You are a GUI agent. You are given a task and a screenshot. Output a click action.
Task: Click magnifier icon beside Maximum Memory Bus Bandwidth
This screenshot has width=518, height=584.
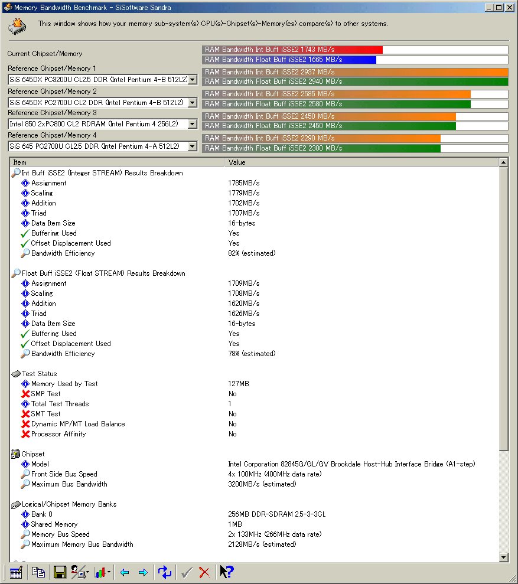click(x=25, y=544)
